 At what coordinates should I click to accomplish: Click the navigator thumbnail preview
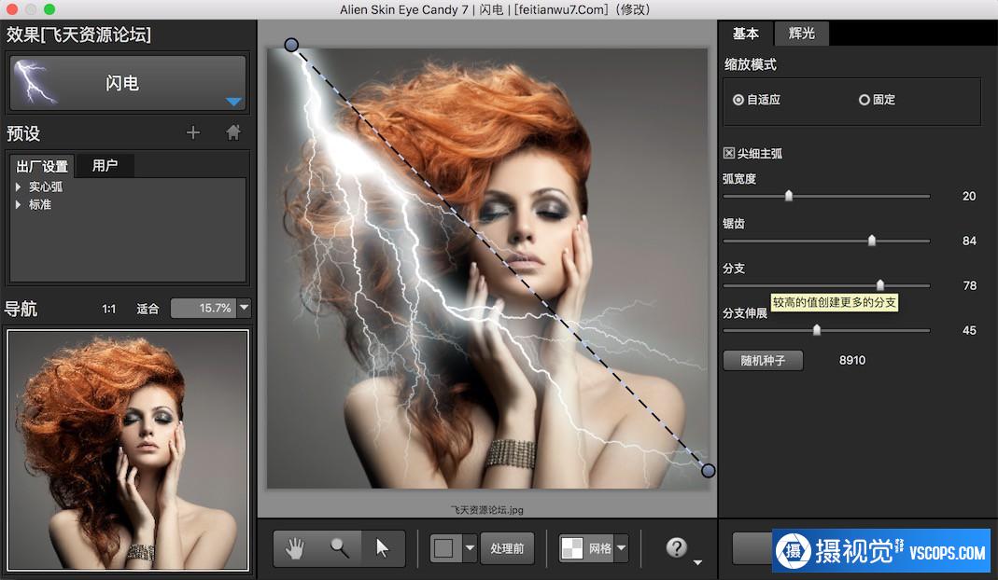[x=128, y=449]
